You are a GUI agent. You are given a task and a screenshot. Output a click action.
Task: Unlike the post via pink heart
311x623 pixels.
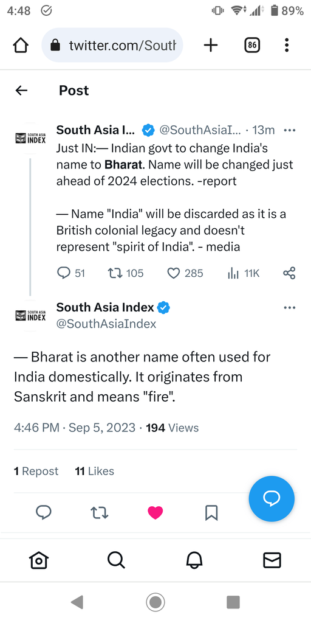(x=155, y=512)
